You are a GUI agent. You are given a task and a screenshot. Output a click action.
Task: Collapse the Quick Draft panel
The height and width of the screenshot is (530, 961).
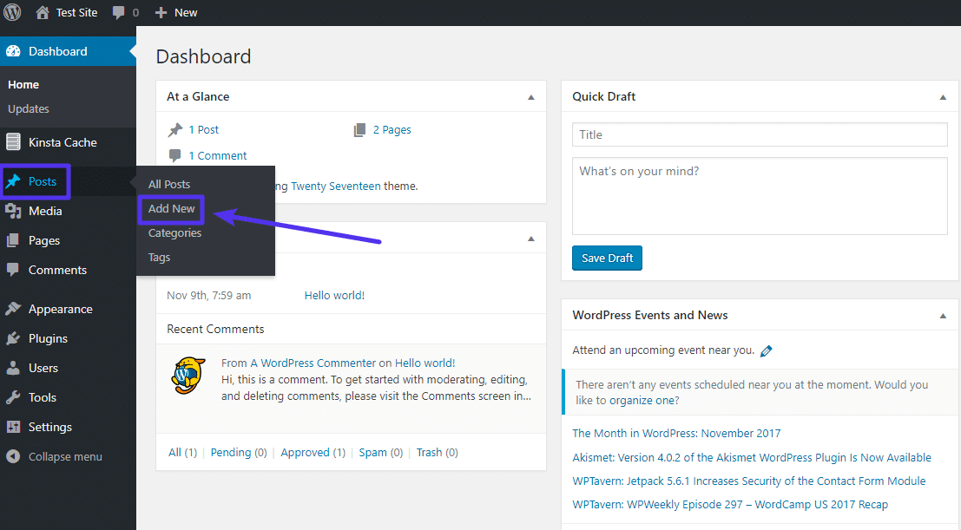pyautogui.click(x=943, y=96)
